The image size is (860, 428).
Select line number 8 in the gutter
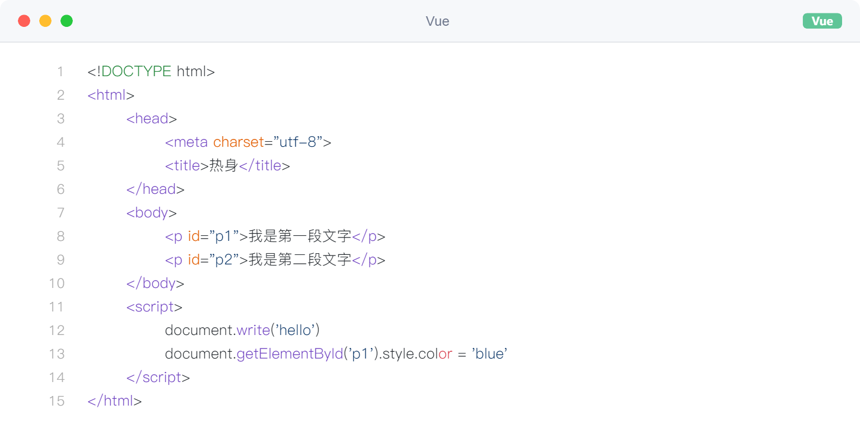tap(60, 236)
